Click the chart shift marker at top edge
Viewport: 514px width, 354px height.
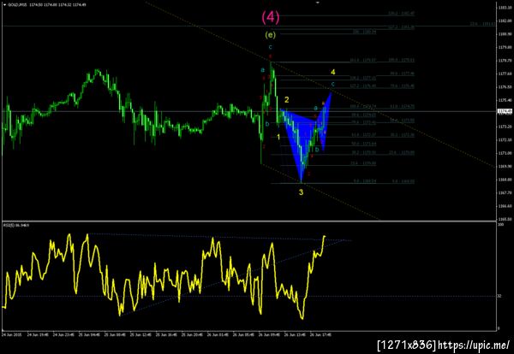(317, 3)
